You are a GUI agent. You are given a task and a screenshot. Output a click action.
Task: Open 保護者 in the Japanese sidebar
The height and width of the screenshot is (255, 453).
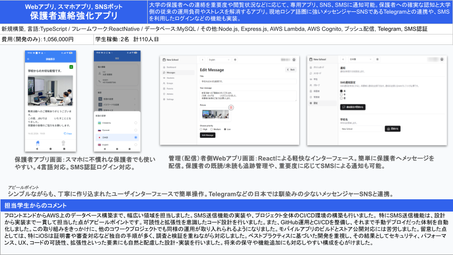(315, 91)
